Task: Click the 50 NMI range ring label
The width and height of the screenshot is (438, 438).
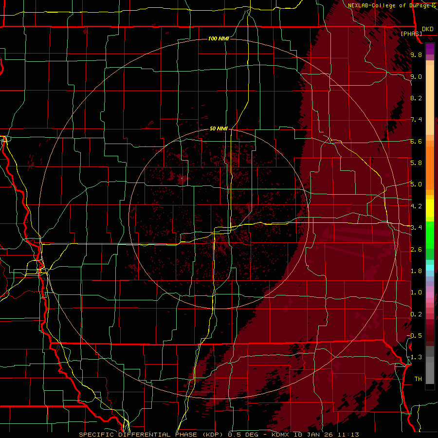Action: [219, 128]
